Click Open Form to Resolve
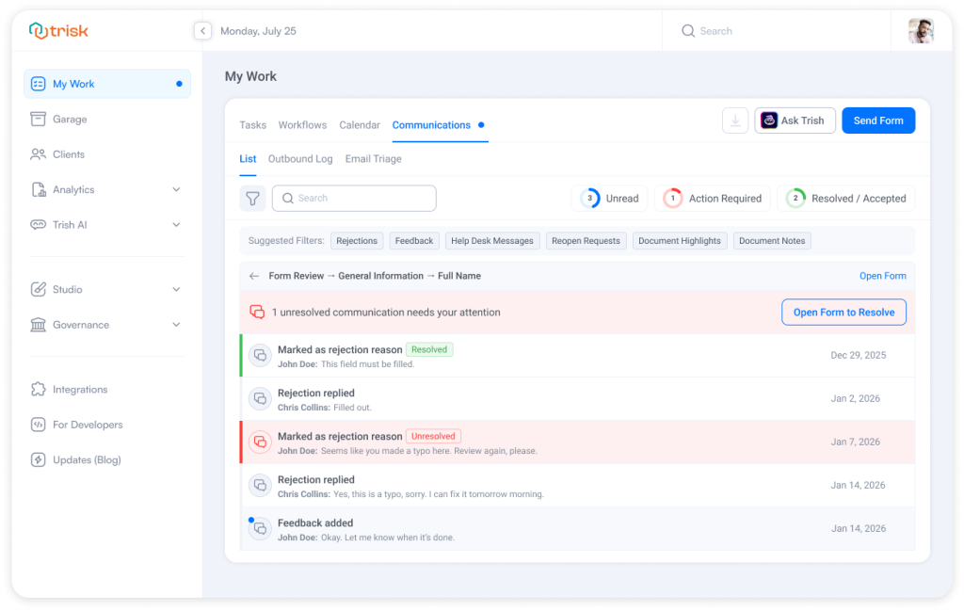Screen dimensions: 964x611 point(843,312)
